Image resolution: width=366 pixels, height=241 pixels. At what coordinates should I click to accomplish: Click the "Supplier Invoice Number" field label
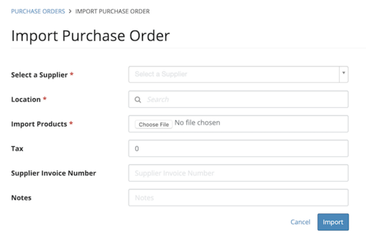coord(54,173)
